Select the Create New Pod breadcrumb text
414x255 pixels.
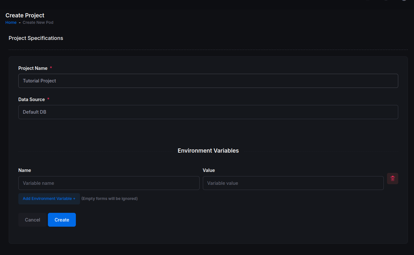[38, 23]
